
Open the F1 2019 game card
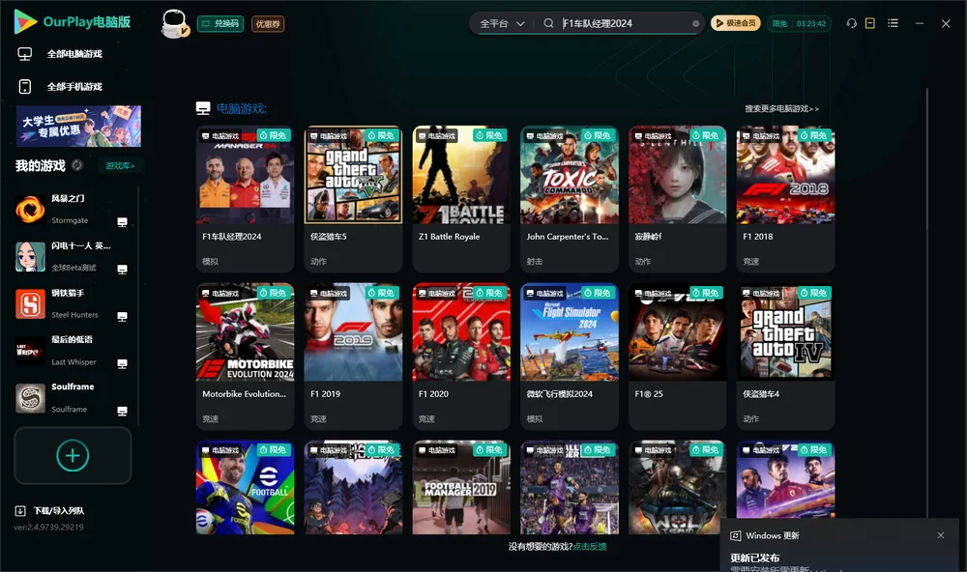tap(353, 357)
